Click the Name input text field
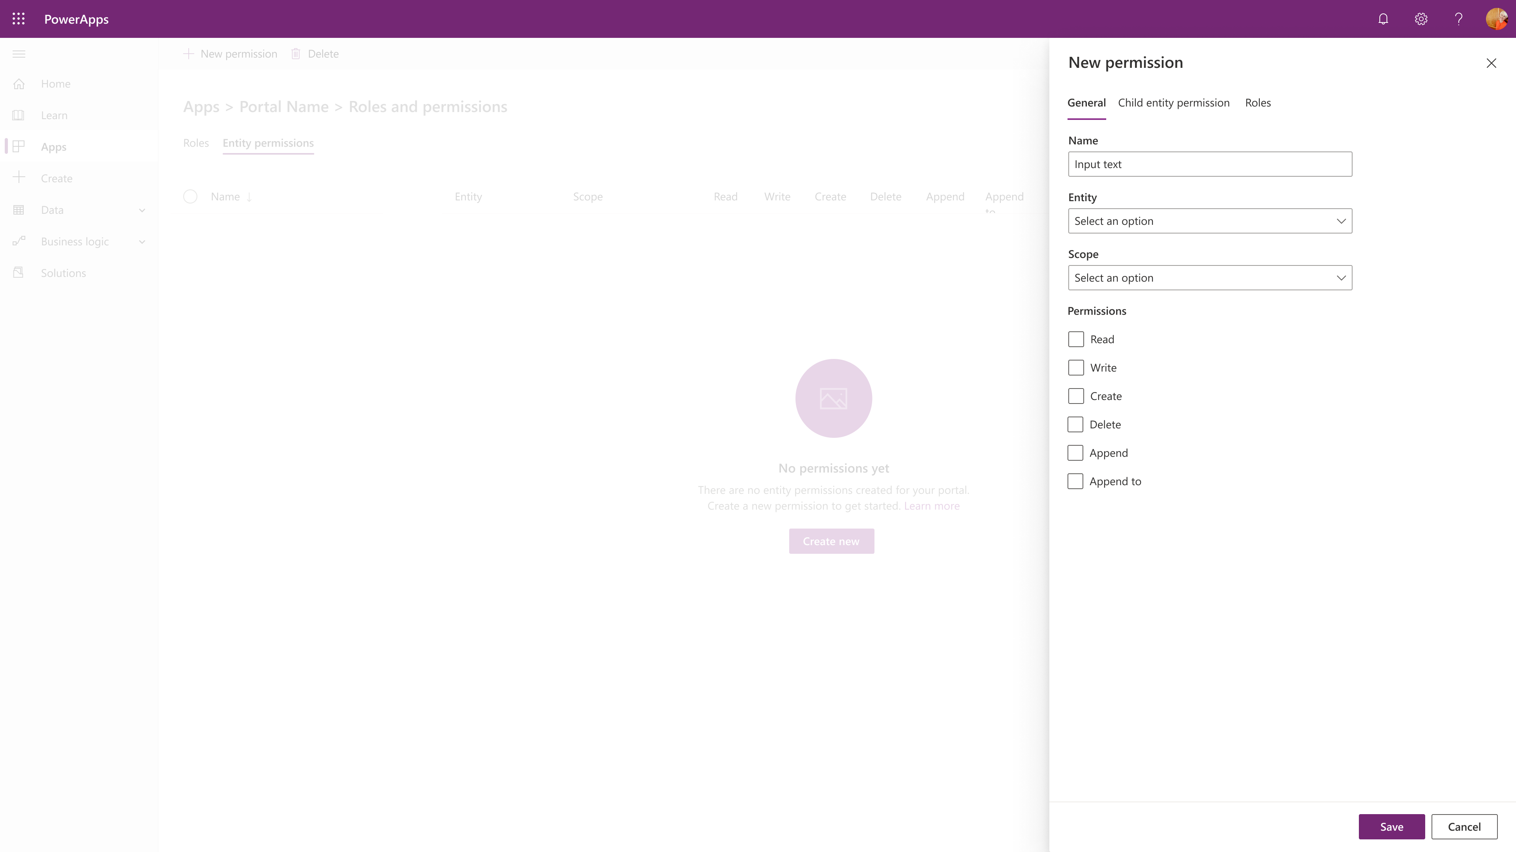 point(1210,163)
